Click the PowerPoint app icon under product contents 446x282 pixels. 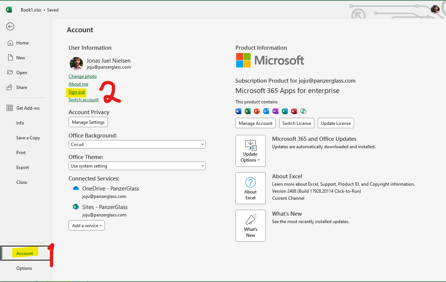tap(257, 111)
